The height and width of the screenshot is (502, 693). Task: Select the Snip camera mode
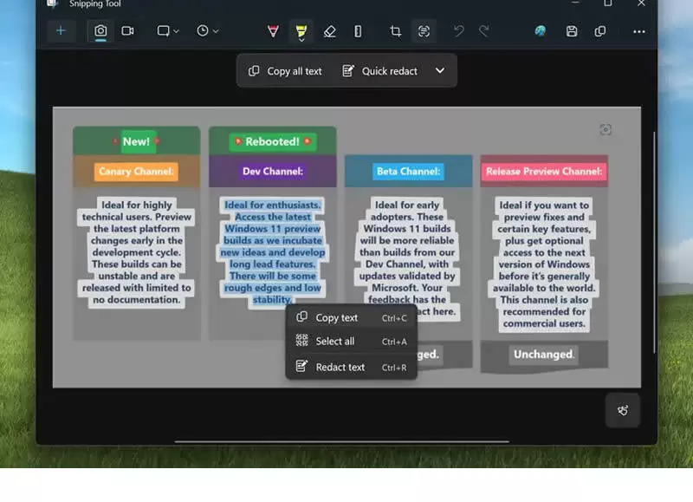(100, 31)
